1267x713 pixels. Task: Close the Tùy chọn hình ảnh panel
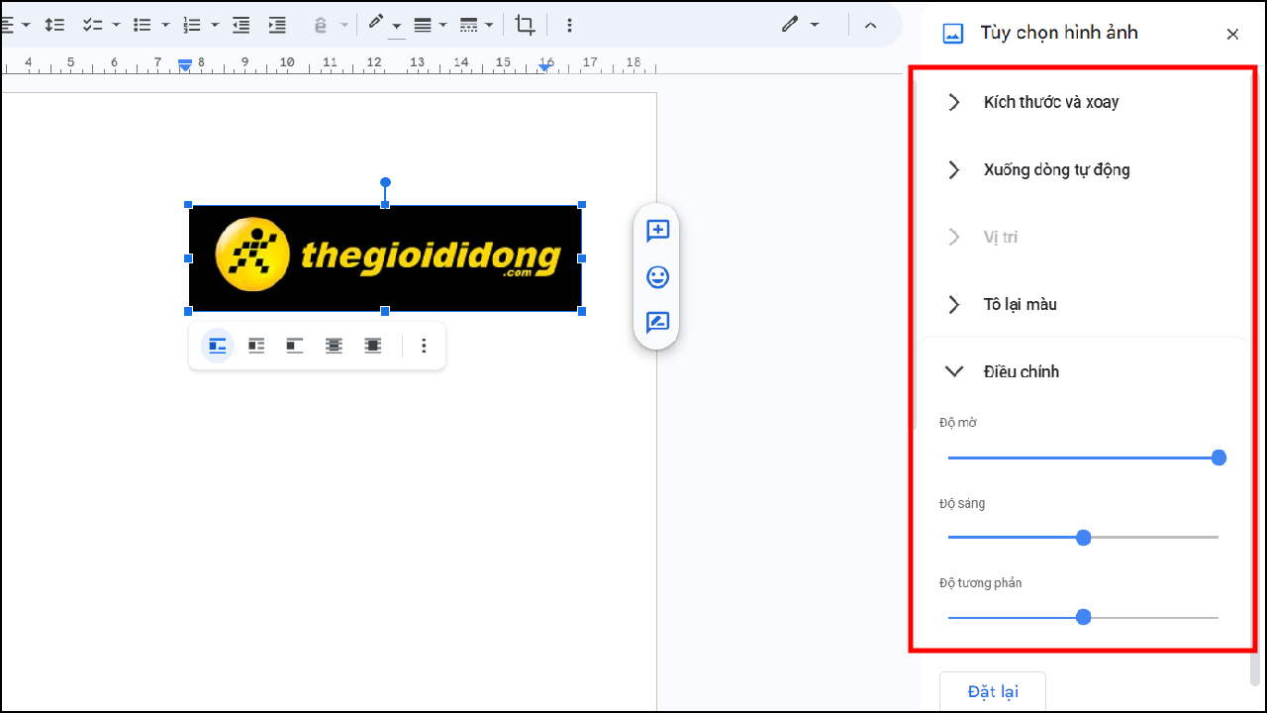(x=1232, y=34)
